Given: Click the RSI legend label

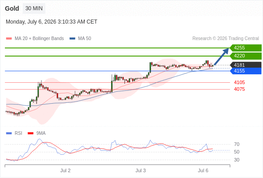Looking at the screenshot, I should click(18, 133).
